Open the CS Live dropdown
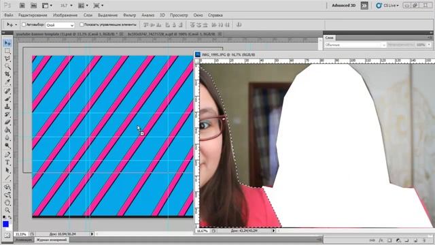The image size is (435, 245). 387,5
